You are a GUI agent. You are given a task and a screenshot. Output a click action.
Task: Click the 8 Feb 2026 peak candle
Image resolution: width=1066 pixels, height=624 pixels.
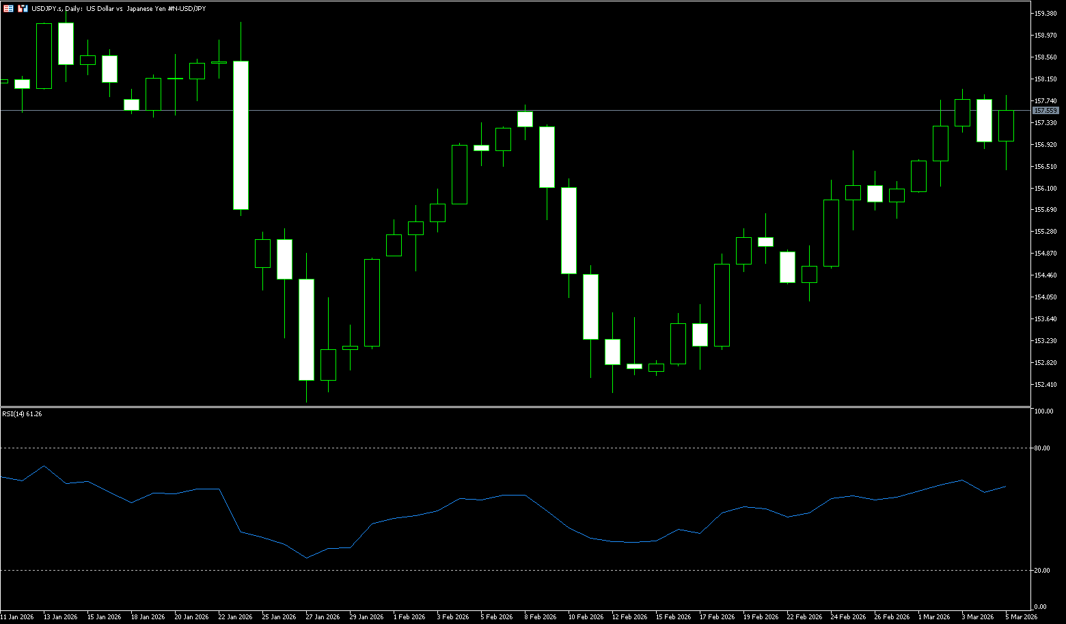point(525,119)
